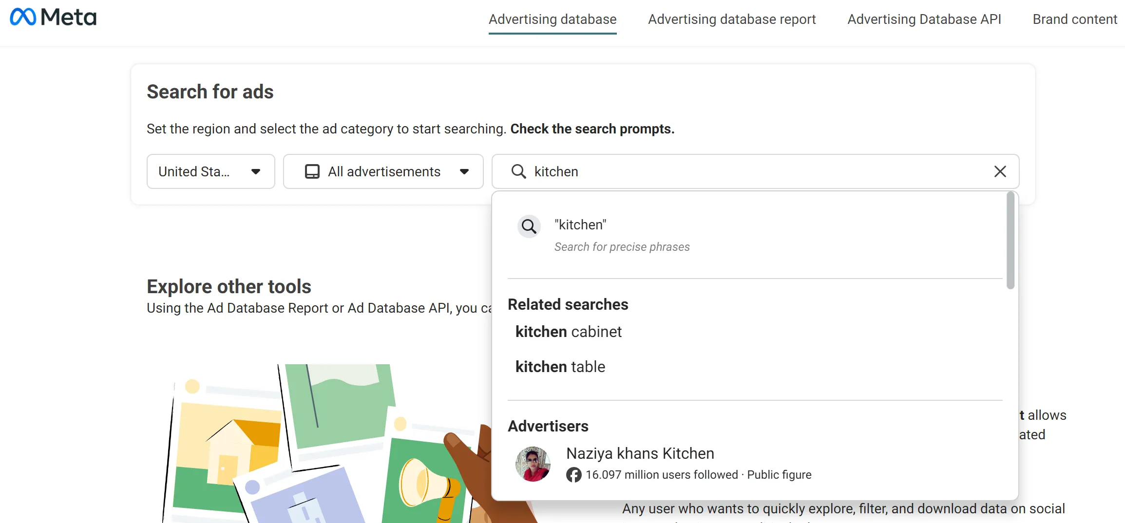Click the Related searches heading
The height and width of the screenshot is (523, 1125).
point(568,304)
